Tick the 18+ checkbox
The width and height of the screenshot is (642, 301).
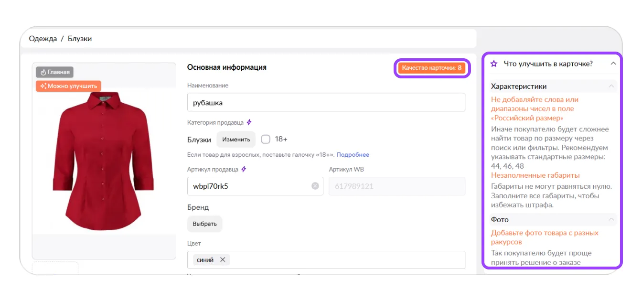[x=266, y=139]
